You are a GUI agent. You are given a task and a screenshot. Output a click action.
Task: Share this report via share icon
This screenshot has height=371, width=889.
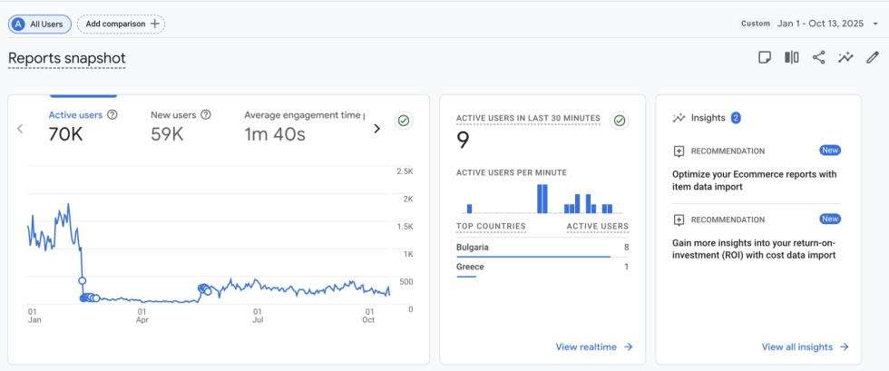818,58
